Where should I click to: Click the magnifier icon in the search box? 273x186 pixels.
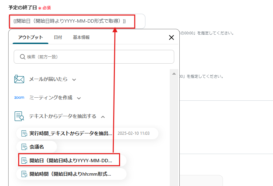23,57
